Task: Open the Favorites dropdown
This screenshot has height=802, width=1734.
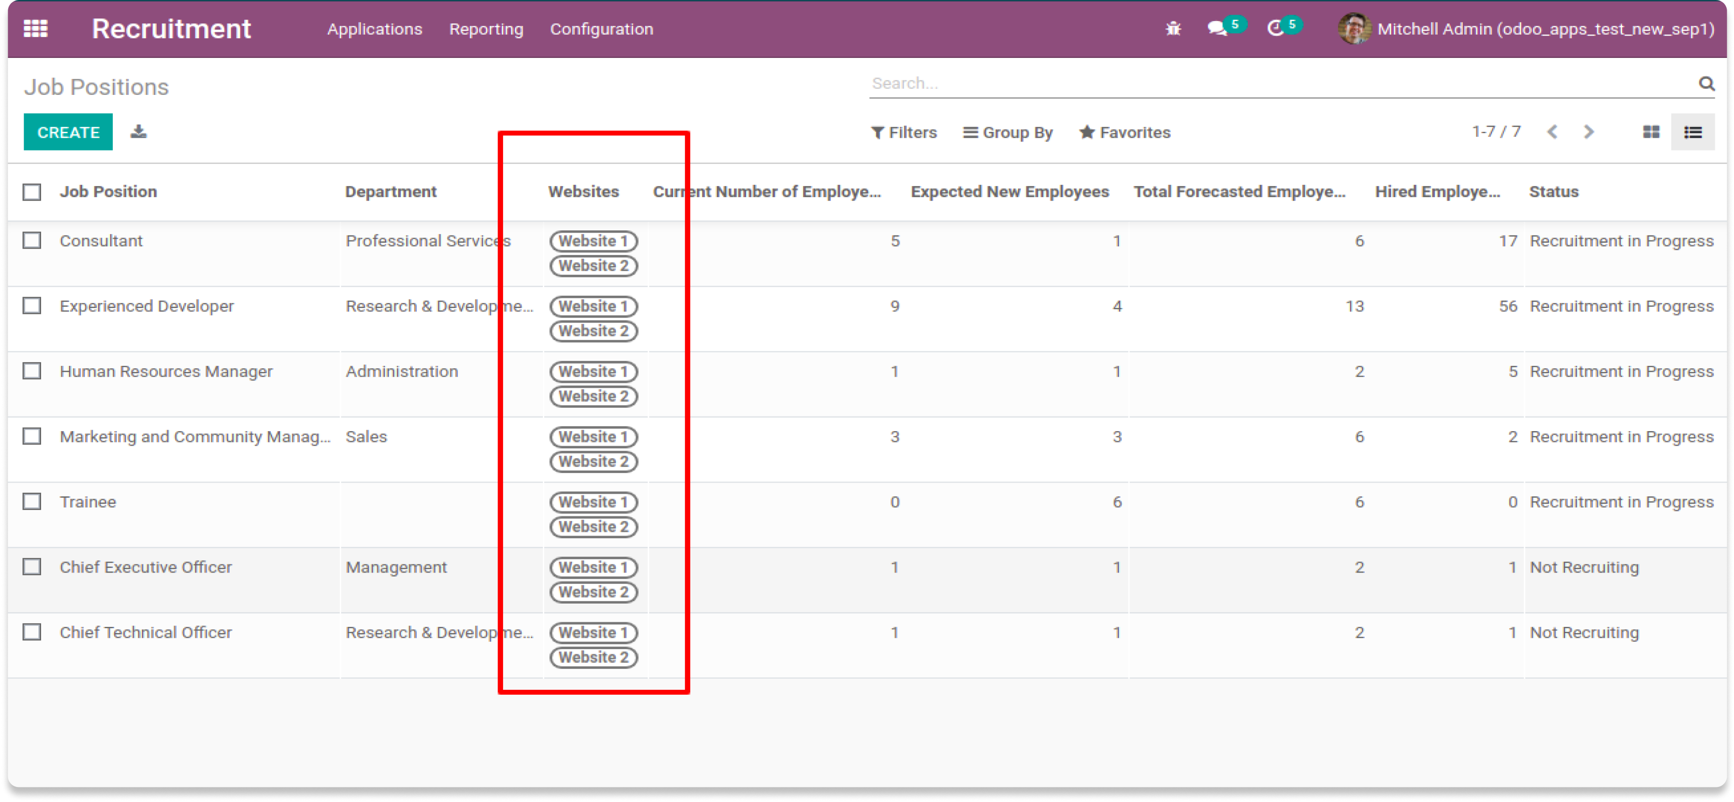Action: coord(1124,133)
